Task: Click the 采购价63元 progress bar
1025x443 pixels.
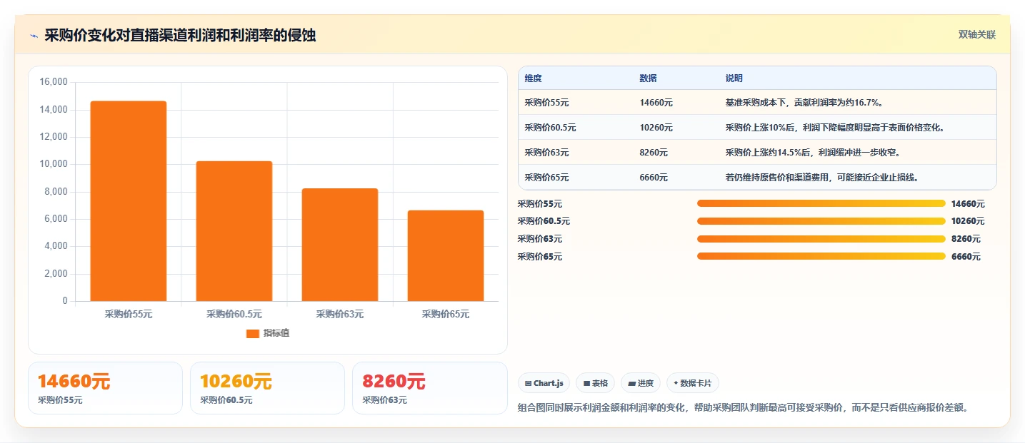Action: 821,239
